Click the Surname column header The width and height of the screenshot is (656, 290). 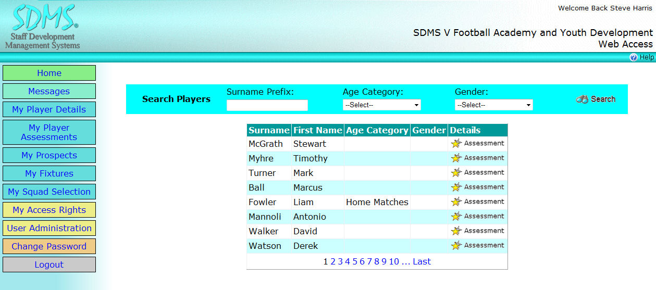pyautogui.click(x=269, y=130)
